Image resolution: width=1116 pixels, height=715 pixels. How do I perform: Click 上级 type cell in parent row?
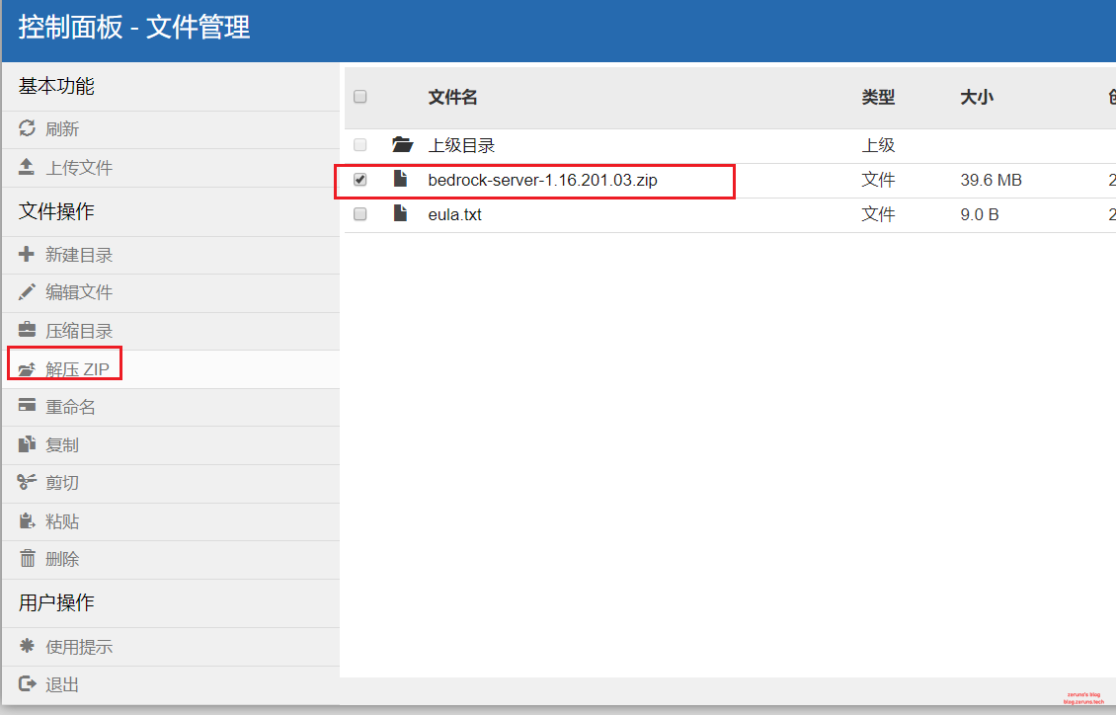click(x=878, y=145)
